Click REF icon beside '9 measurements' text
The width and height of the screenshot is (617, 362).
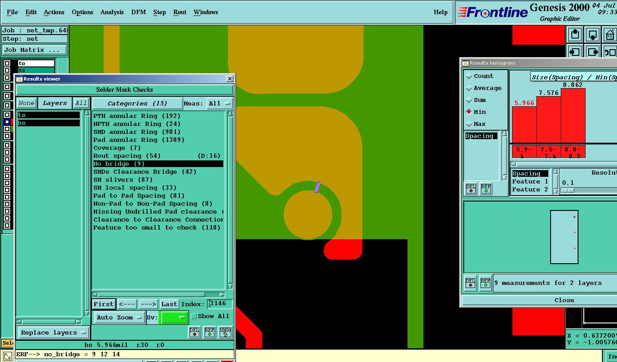pyautogui.click(x=485, y=283)
